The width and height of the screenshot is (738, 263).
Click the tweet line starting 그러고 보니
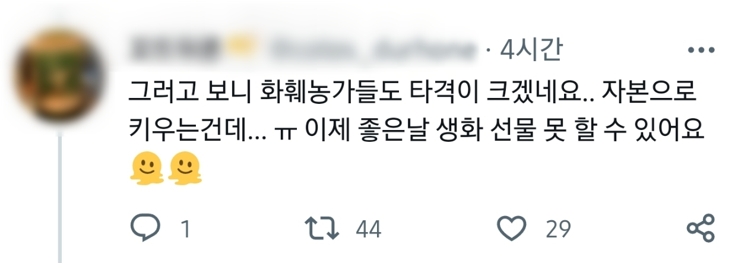click(x=412, y=91)
